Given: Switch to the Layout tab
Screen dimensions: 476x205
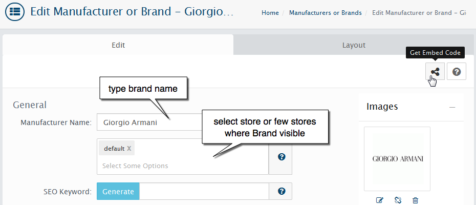Looking at the screenshot, I should pos(354,45).
